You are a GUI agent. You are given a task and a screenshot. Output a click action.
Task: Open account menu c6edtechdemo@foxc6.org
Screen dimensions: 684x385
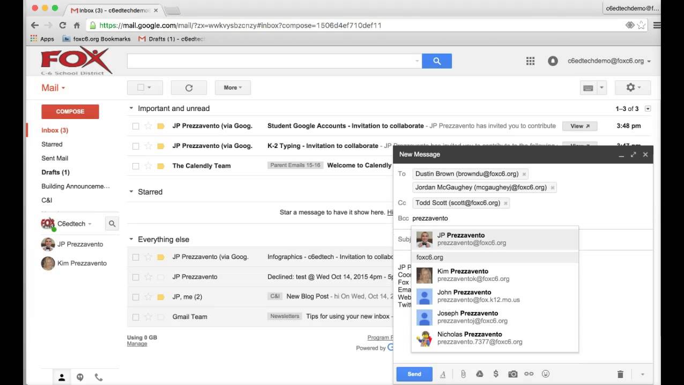pyautogui.click(x=609, y=61)
